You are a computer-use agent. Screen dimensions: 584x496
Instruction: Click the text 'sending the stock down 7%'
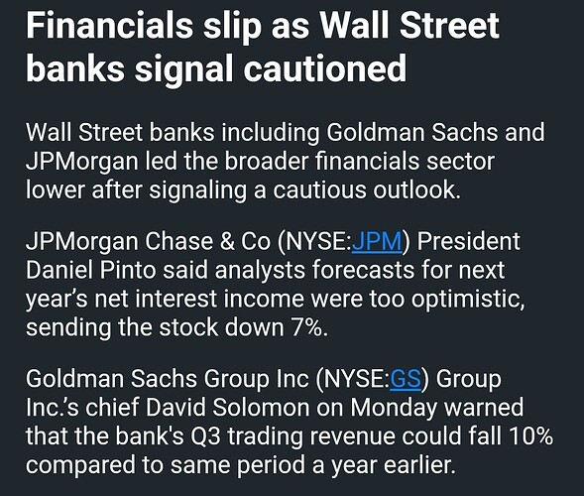click(175, 327)
